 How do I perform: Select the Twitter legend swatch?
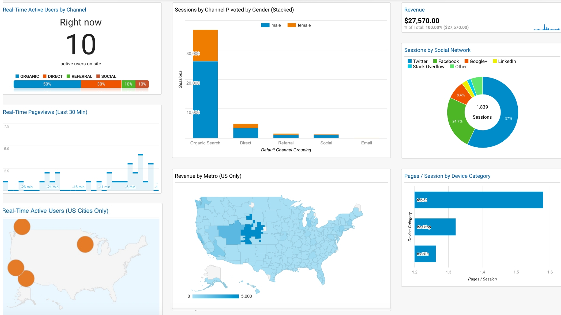pyautogui.click(x=410, y=61)
